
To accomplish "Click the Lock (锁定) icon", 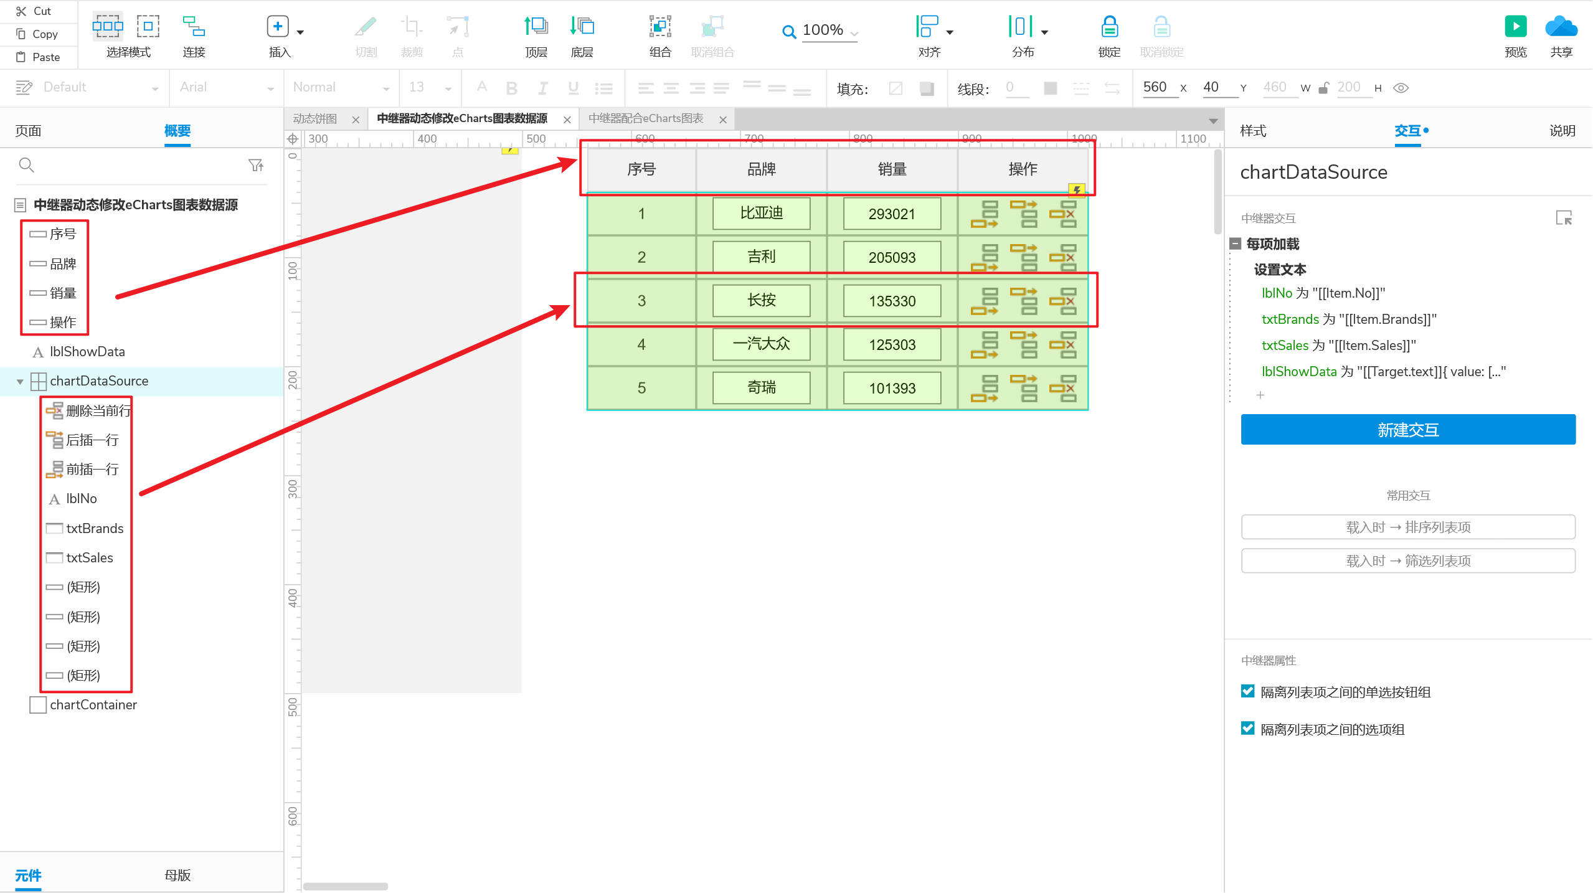I will click(x=1109, y=27).
